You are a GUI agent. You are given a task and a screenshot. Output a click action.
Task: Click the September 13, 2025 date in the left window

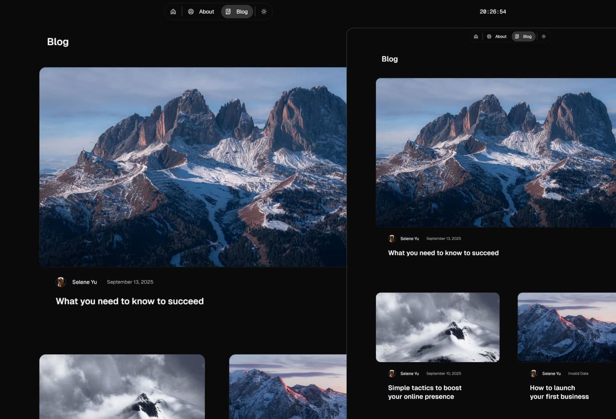[x=130, y=282]
